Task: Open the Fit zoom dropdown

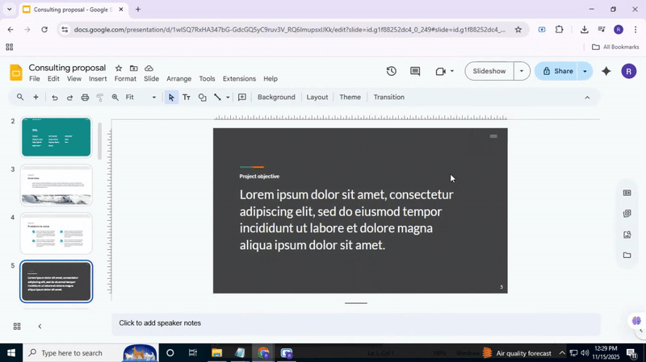Action: click(142, 98)
